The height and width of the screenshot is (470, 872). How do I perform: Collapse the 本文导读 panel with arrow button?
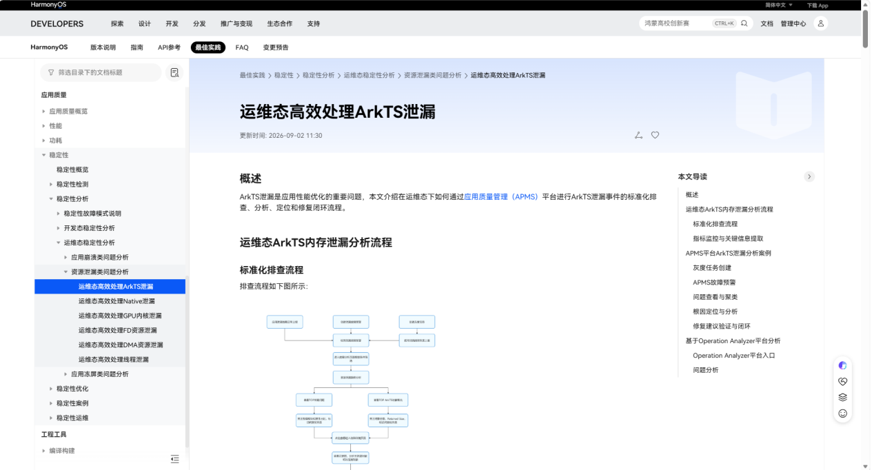point(809,176)
